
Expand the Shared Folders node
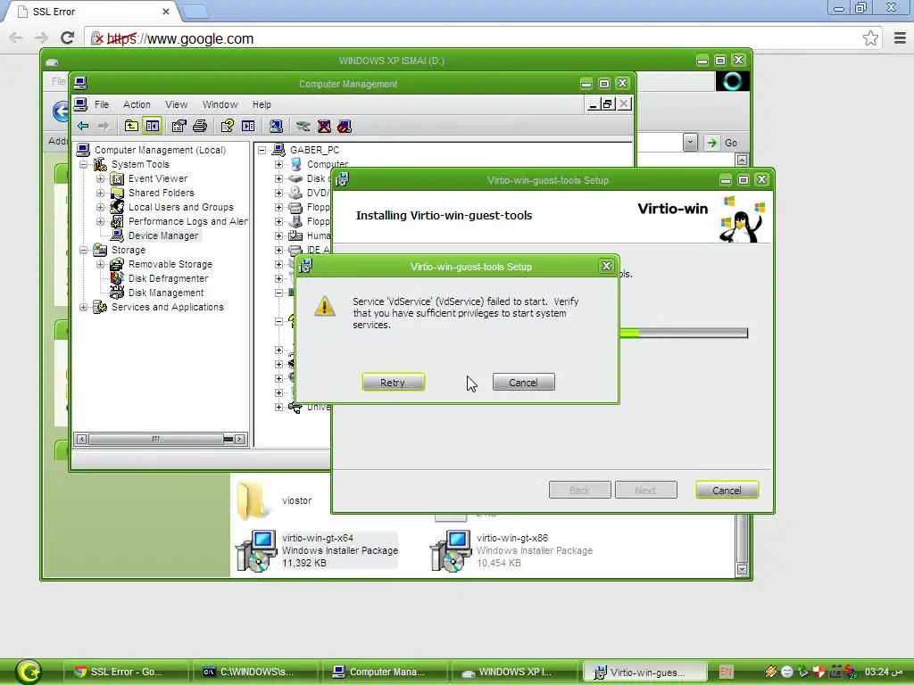(100, 193)
